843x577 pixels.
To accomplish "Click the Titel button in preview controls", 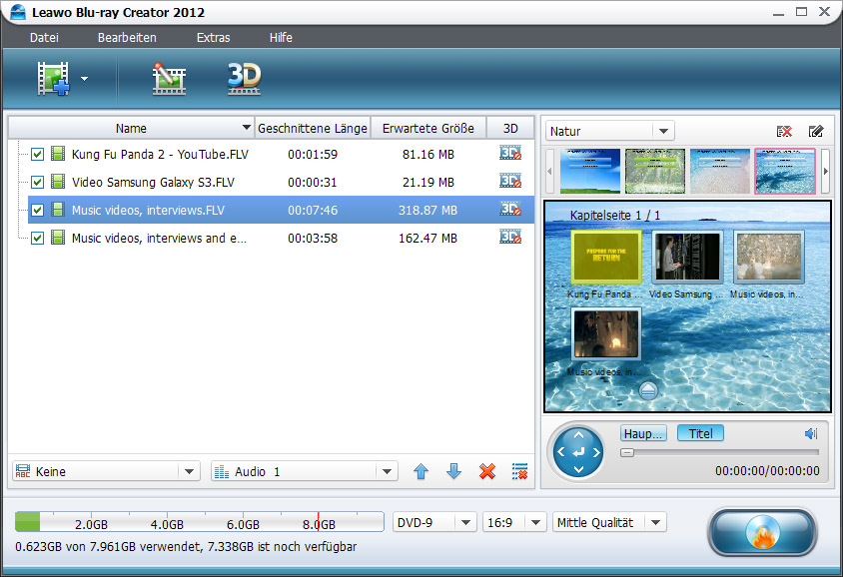I will click(700, 433).
